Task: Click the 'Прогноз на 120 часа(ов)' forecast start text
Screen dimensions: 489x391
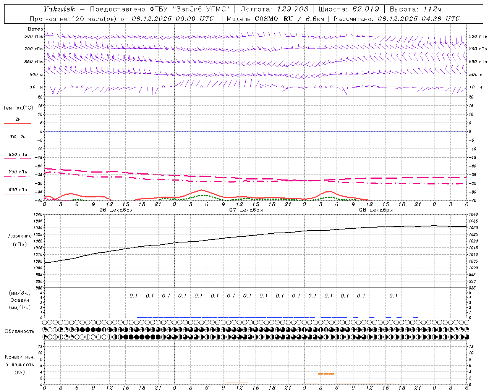Action: (73, 19)
